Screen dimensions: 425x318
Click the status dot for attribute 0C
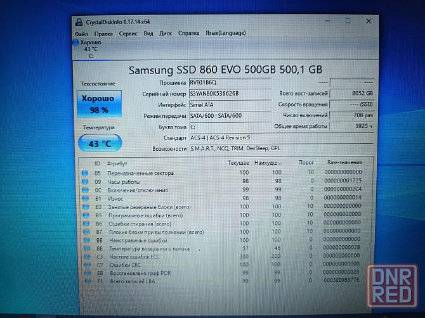click(x=86, y=190)
